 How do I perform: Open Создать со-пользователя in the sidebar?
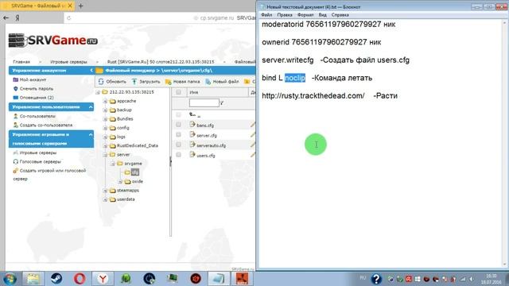pyautogui.click(x=46, y=126)
